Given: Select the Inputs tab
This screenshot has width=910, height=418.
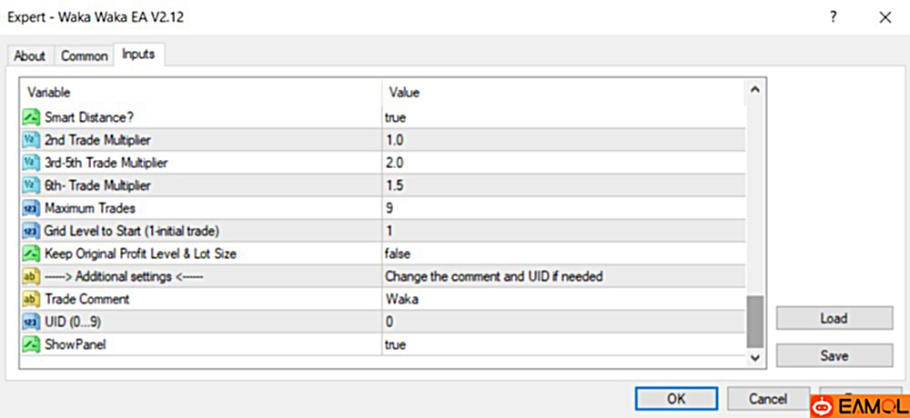Looking at the screenshot, I should pos(138,55).
